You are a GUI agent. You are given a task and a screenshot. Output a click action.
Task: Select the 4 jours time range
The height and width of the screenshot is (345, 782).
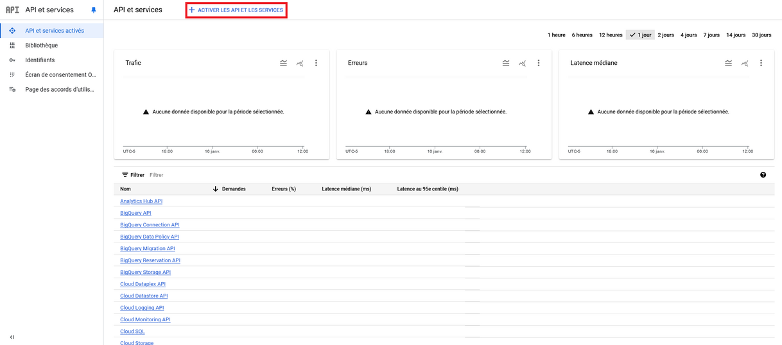(689, 35)
